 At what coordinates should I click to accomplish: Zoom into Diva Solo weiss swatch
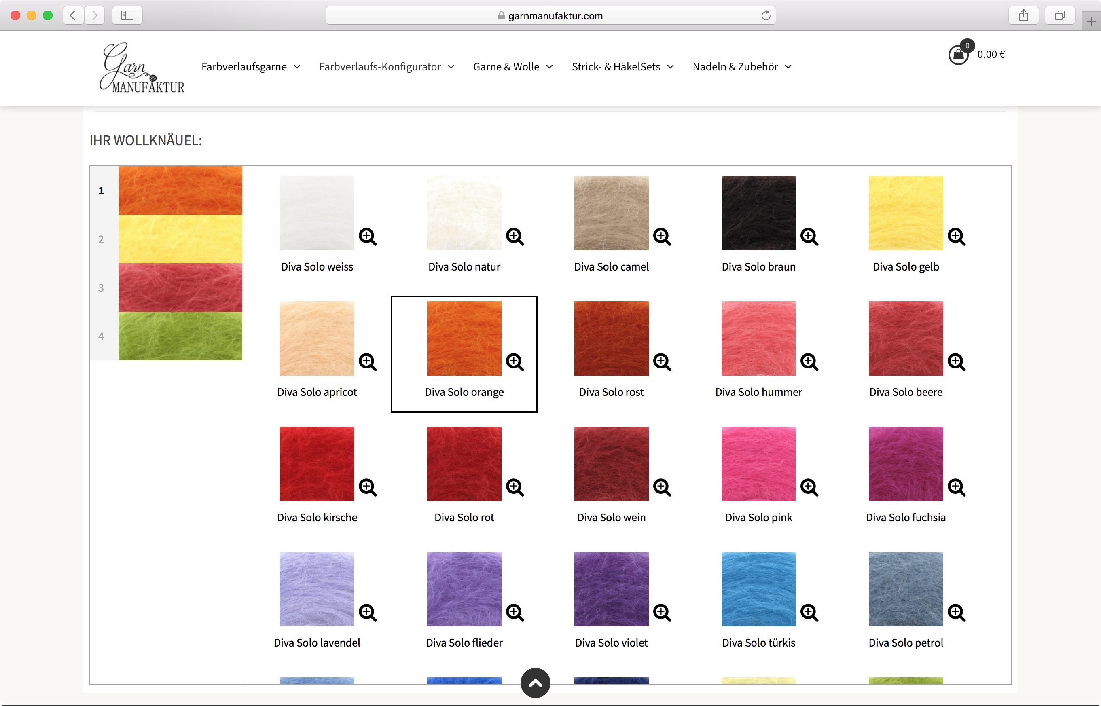367,237
